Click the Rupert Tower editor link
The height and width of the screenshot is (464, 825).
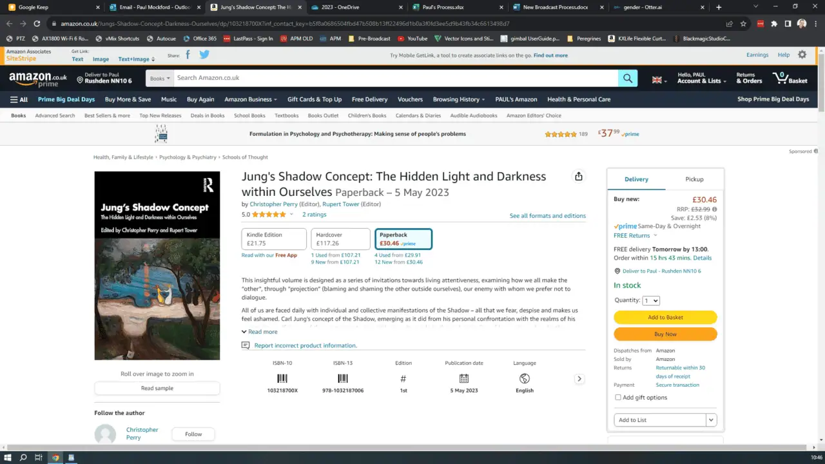[341, 204]
